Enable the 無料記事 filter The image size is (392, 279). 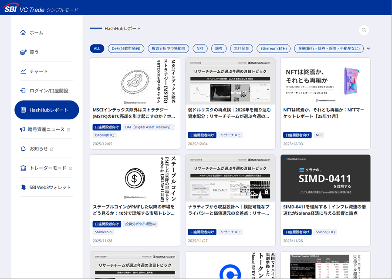coord(241,48)
